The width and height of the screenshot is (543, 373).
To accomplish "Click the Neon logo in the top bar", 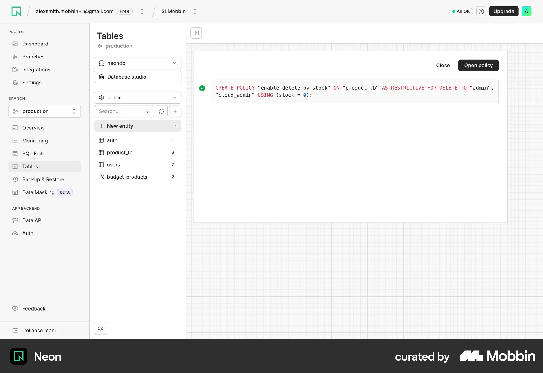I will (16, 11).
